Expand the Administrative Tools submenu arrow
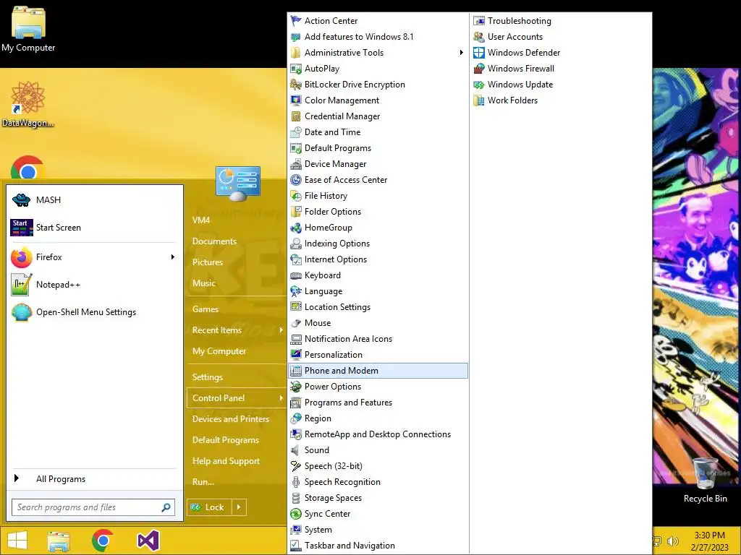Viewport: 741px width, 555px height. point(461,52)
